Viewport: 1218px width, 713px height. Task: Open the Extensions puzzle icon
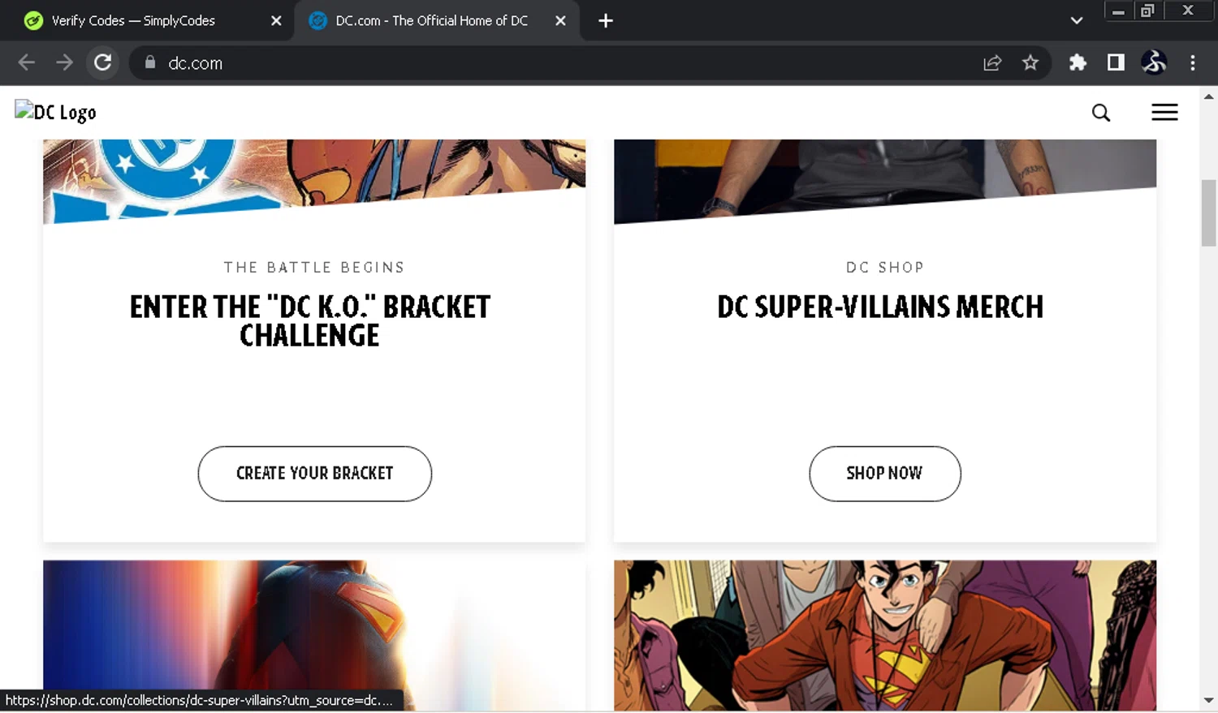coord(1078,62)
